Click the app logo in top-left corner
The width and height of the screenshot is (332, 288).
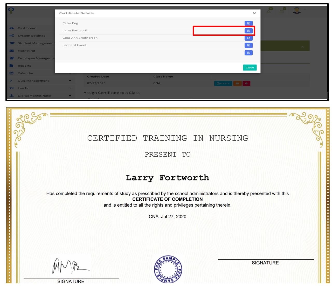pos(11,10)
